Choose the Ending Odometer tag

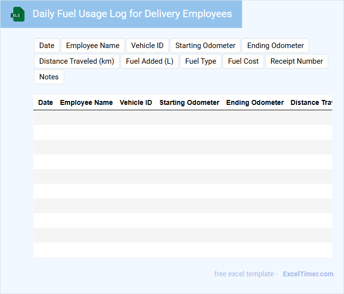(275, 46)
